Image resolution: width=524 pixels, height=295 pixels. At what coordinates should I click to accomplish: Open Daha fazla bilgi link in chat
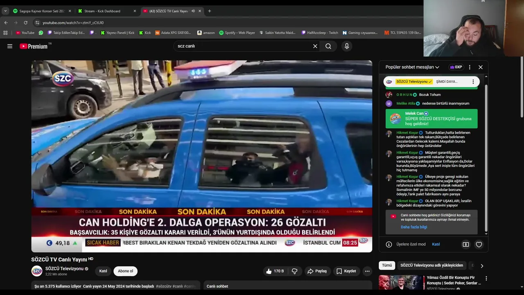coord(414,227)
